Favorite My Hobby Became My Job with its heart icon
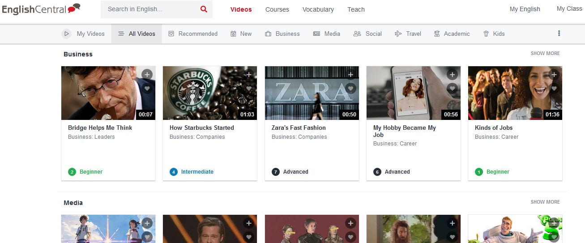 coord(452,89)
